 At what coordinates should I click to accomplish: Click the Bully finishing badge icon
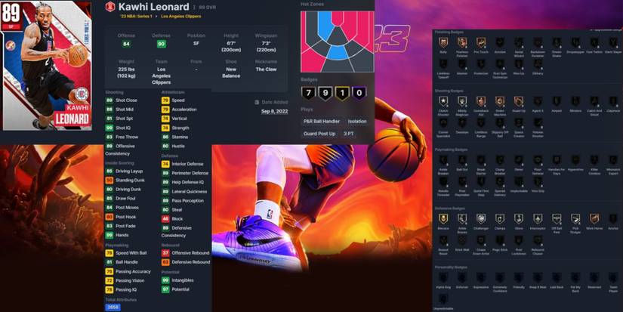click(443, 43)
